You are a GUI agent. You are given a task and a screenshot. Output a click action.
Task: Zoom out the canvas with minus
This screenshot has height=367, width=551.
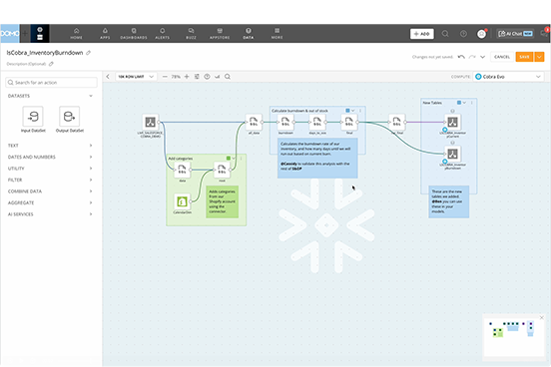[165, 77]
